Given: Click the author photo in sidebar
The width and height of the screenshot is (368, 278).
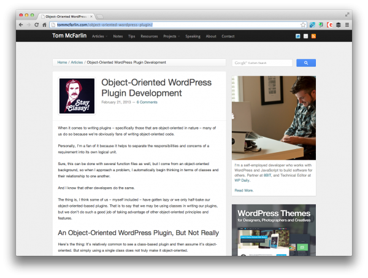Looking at the screenshot, I should (x=274, y=118).
